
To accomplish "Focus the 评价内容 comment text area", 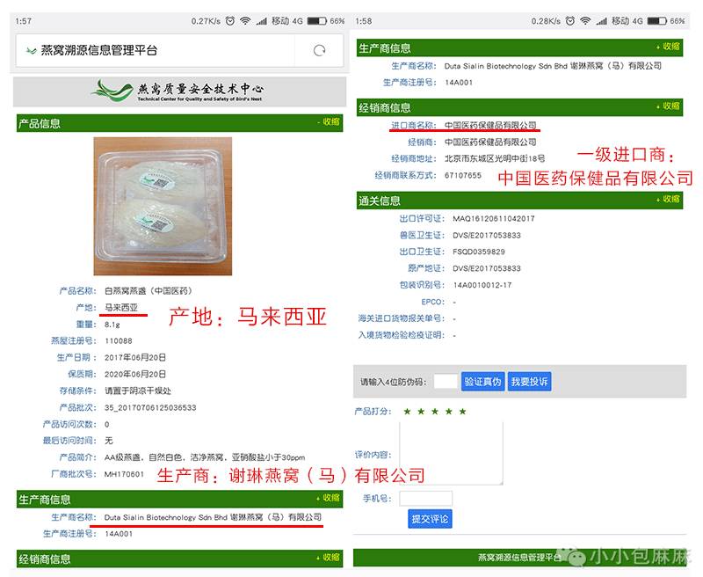I will [x=451, y=453].
